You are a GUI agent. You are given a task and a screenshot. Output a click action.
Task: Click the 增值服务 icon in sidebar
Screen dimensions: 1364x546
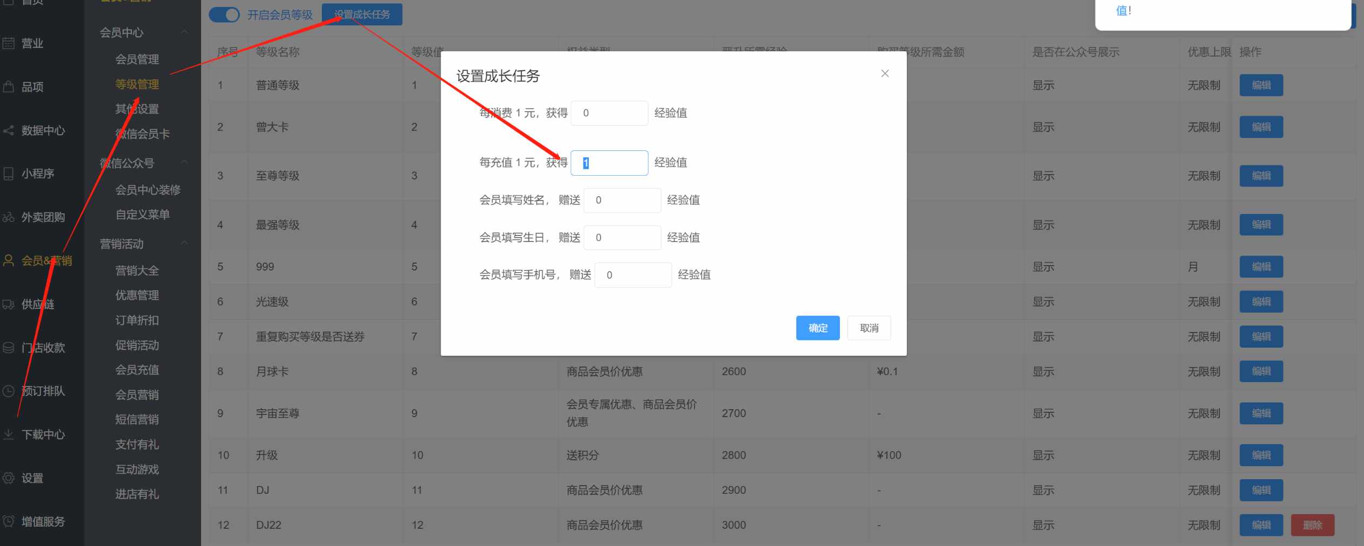tap(9, 522)
